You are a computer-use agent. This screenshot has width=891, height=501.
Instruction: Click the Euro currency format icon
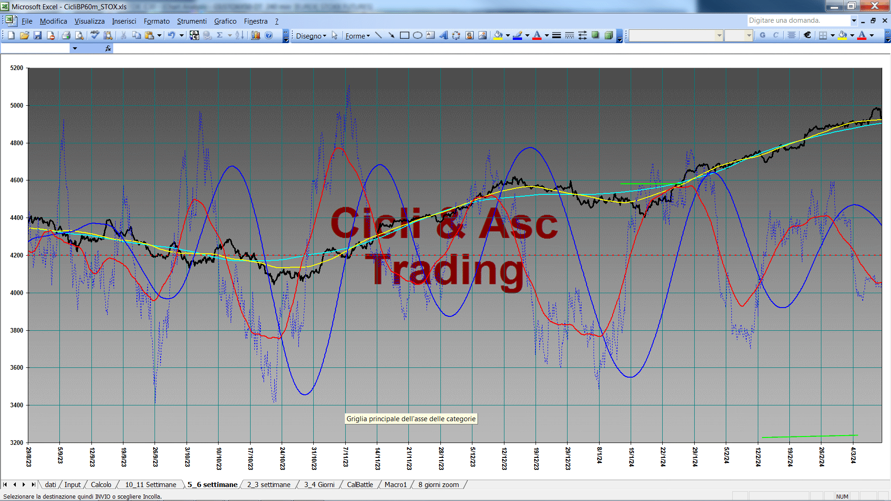(x=807, y=36)
